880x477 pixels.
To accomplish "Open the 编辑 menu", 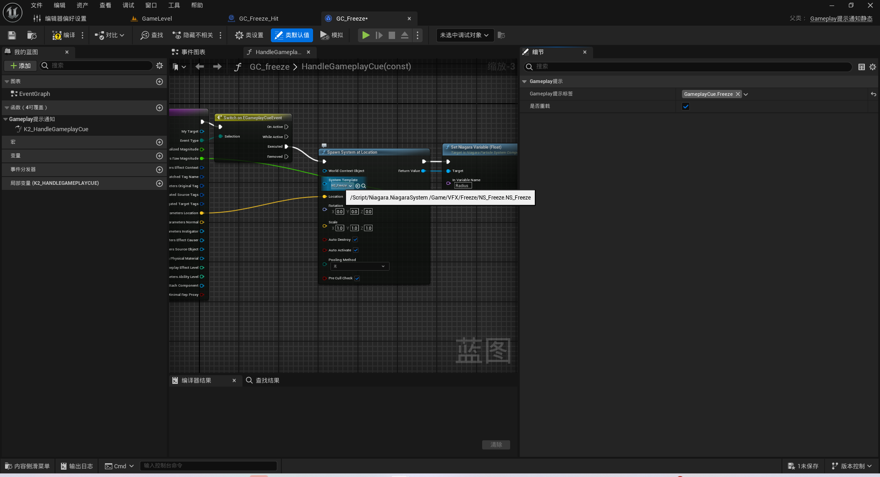I will [60, 6].
